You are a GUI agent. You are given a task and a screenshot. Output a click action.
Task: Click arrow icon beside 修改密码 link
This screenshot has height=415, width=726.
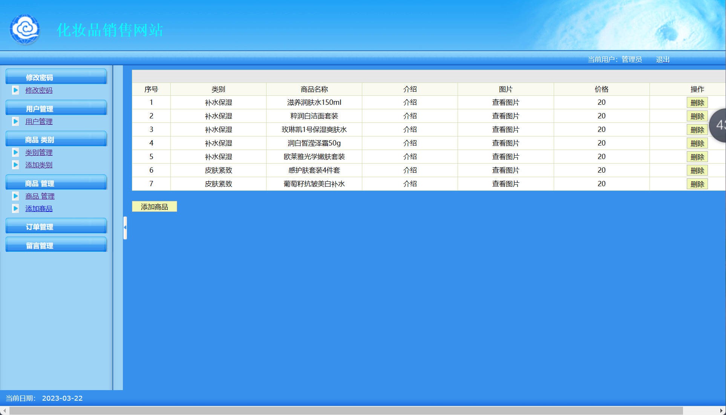pos(15,90)
